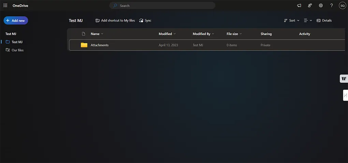This screenshot has width=348, height=163.
Task: Open the view options list dropdown
Action: tap(308, 20)
